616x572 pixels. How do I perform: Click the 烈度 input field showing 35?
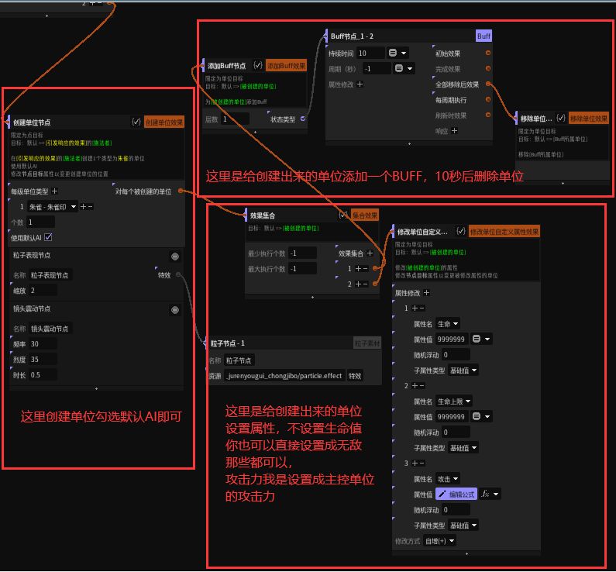43,360
